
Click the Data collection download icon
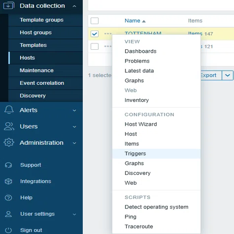tap(9, 5)
